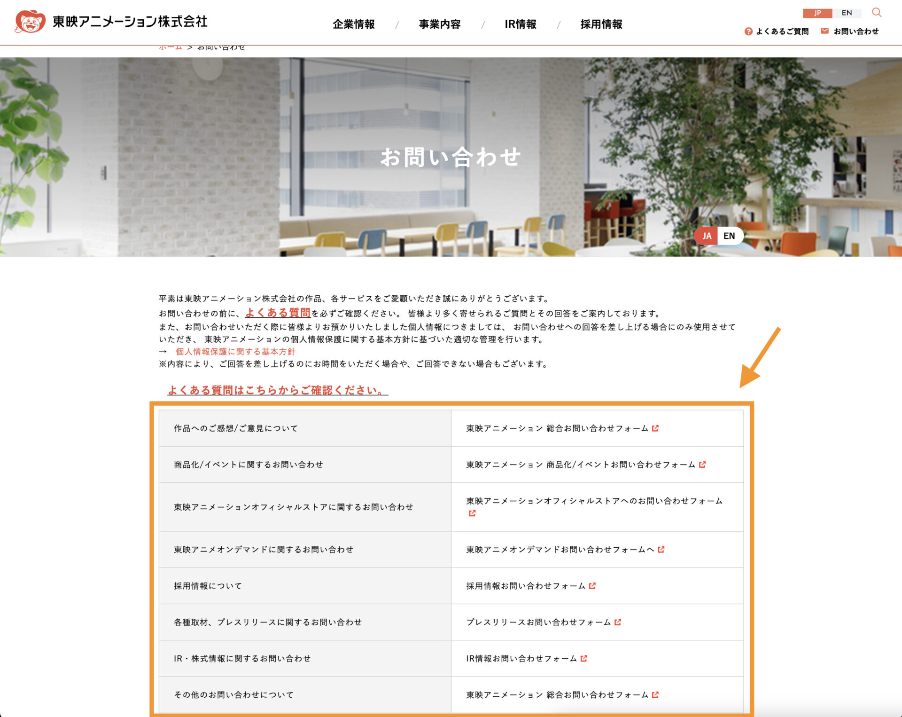Select EN in the hero language pill
This screenshot has height=717, width=902.
(730, 236)
